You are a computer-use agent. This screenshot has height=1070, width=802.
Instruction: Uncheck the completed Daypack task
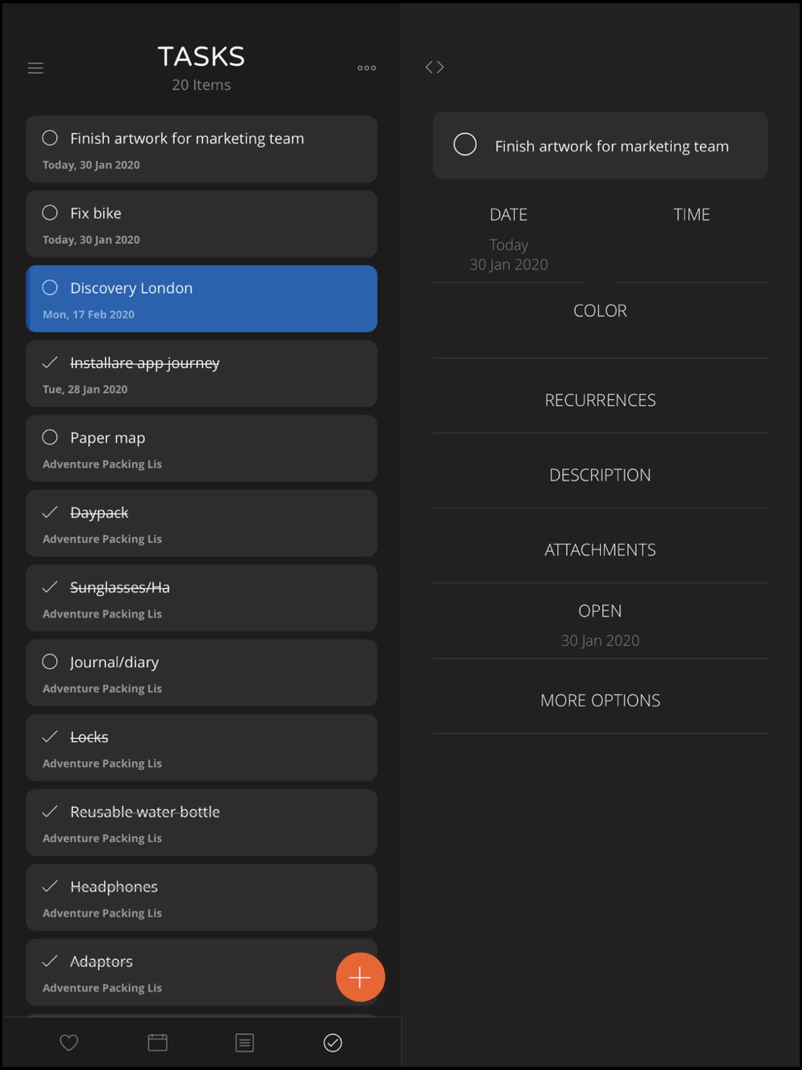pyautogui.click(x=50, y=512)
